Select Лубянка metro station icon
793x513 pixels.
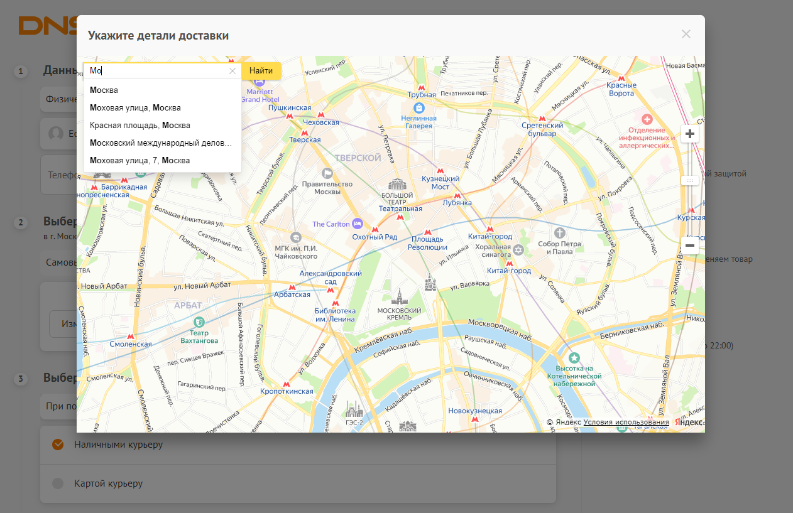click(457, 195)
